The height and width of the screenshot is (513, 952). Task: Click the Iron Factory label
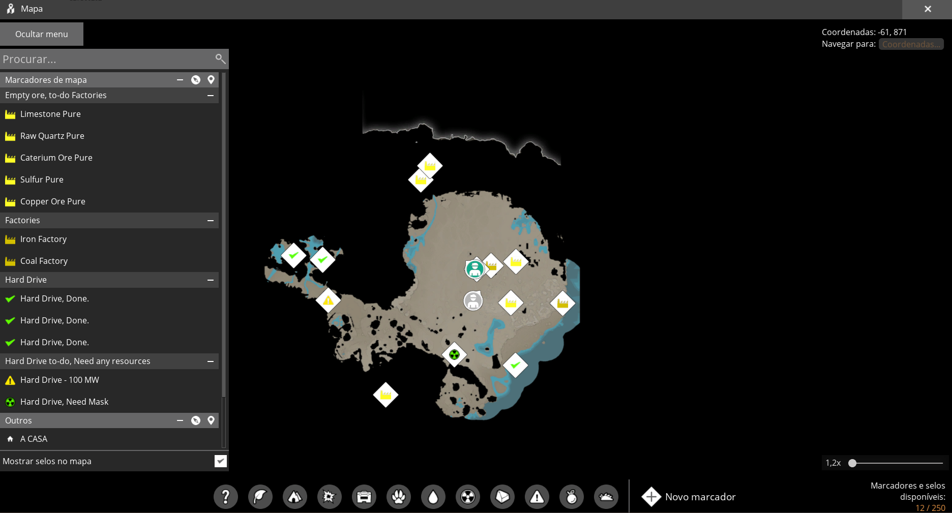[x=43, y=239]
